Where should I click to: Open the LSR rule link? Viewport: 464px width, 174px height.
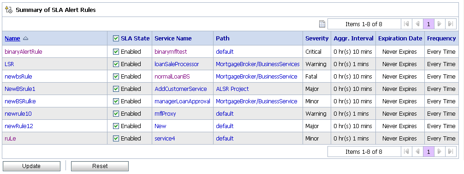(x=9, y=64)
